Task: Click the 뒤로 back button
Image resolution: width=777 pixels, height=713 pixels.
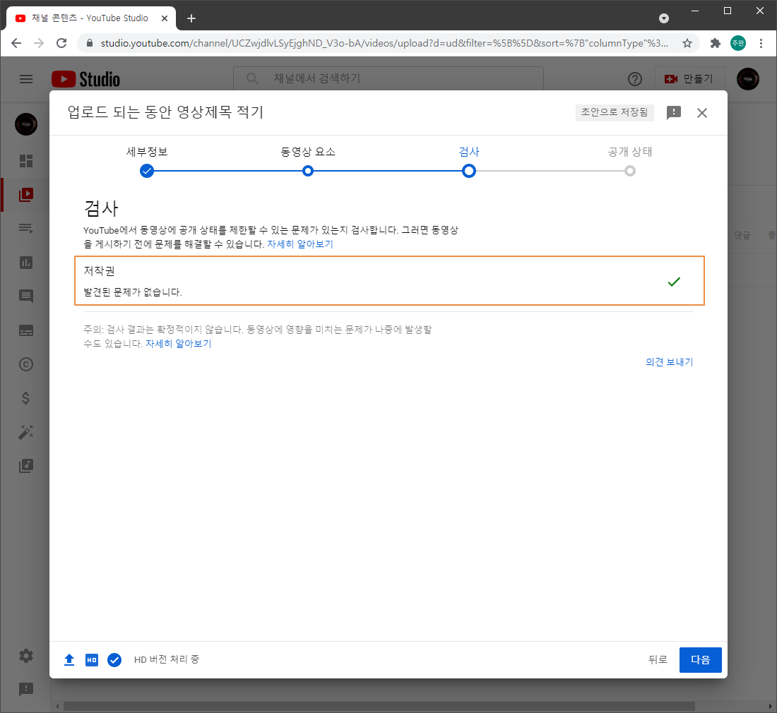Action: [658, 659]
